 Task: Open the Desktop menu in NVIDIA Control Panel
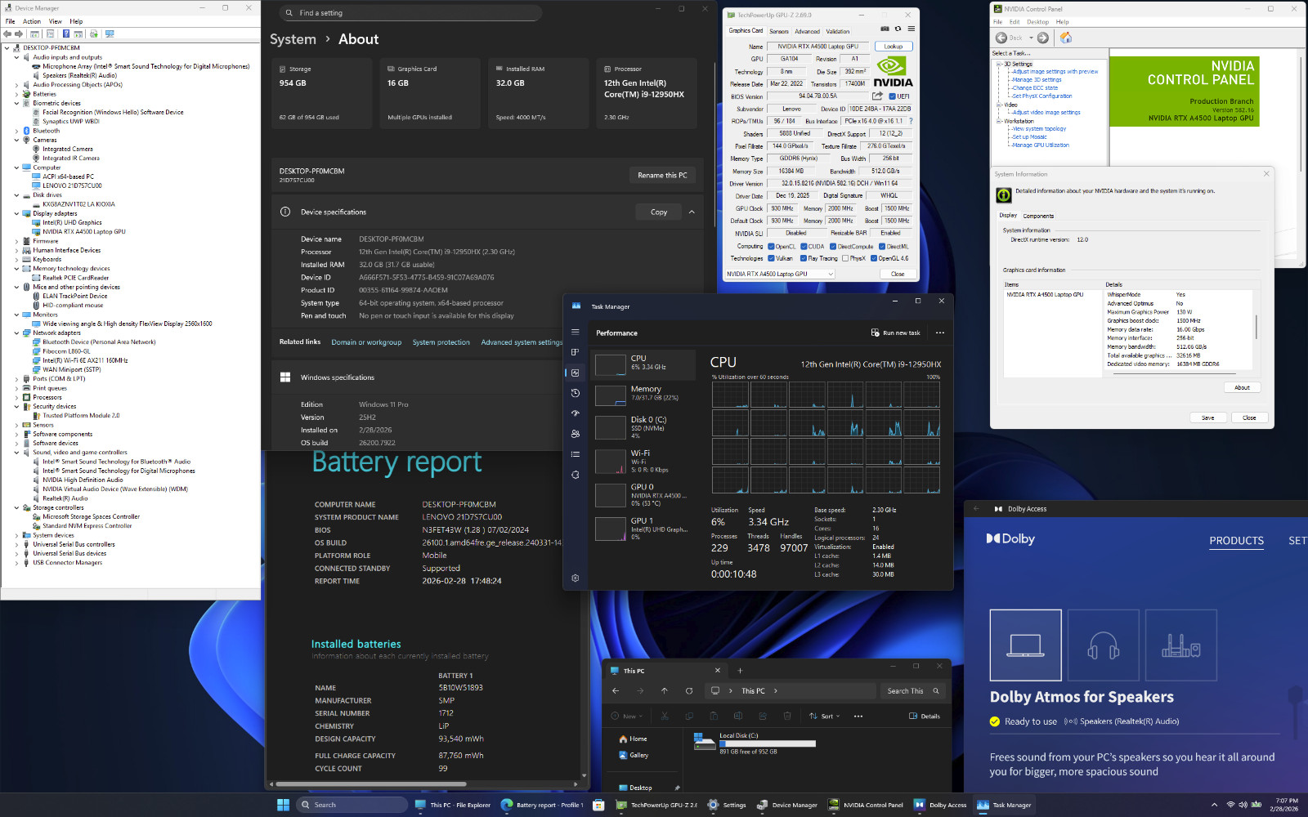click(1037, 22)
